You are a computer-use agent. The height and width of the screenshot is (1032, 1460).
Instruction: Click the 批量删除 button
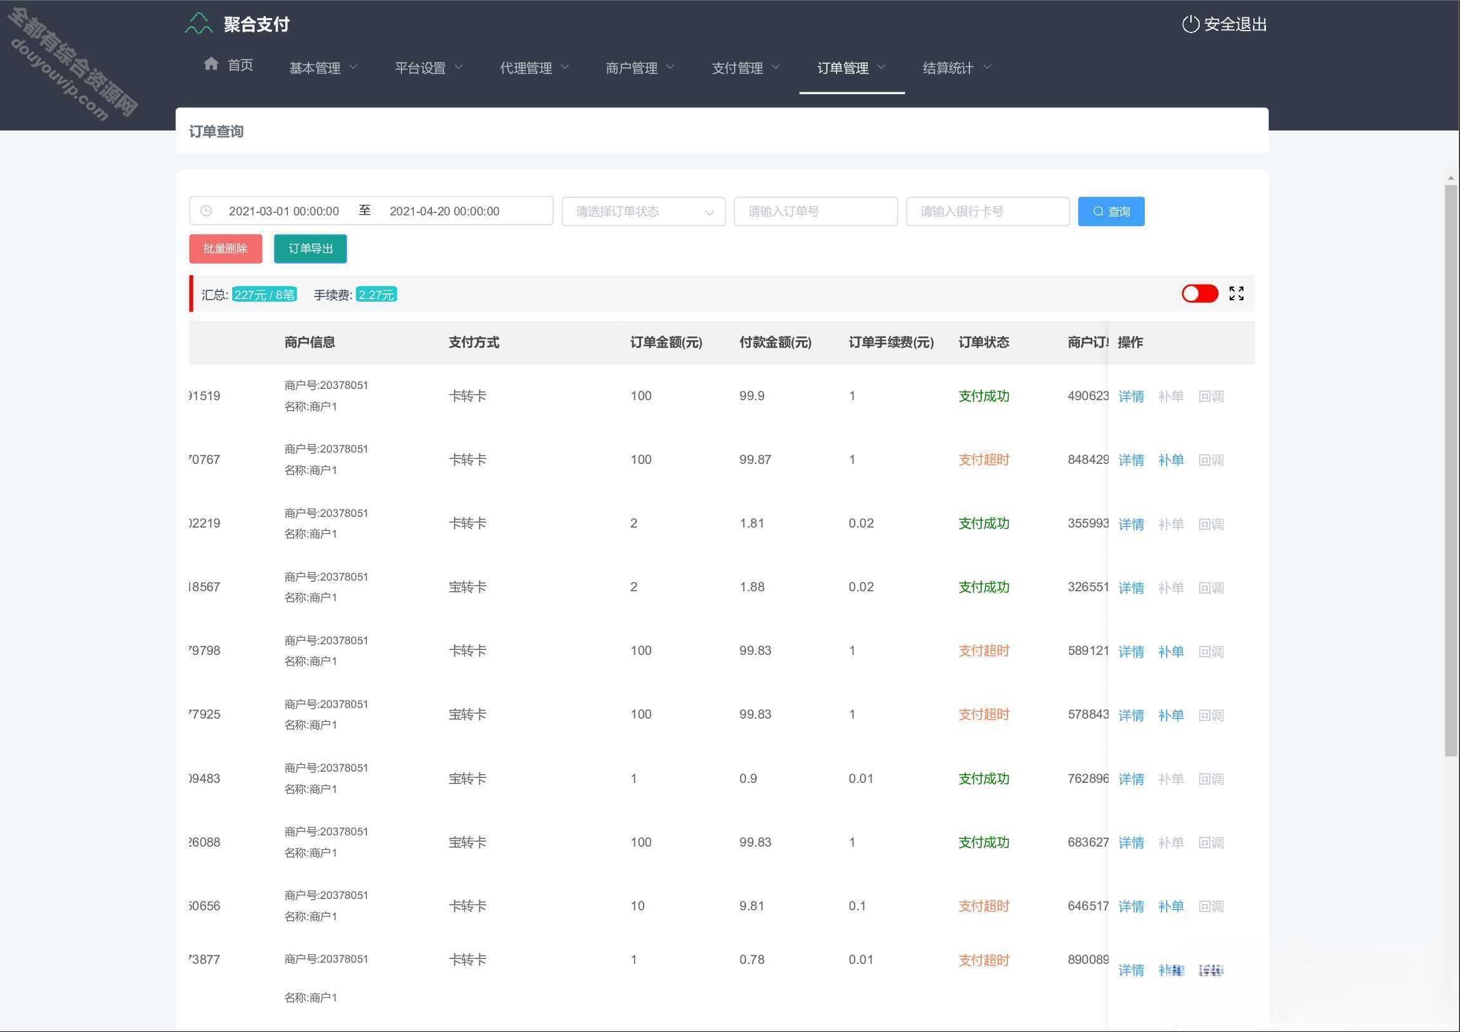tap(225, 248)
